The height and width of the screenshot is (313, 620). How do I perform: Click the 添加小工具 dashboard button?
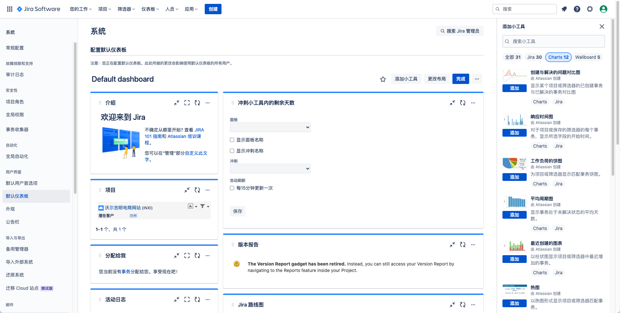(406, 79)
